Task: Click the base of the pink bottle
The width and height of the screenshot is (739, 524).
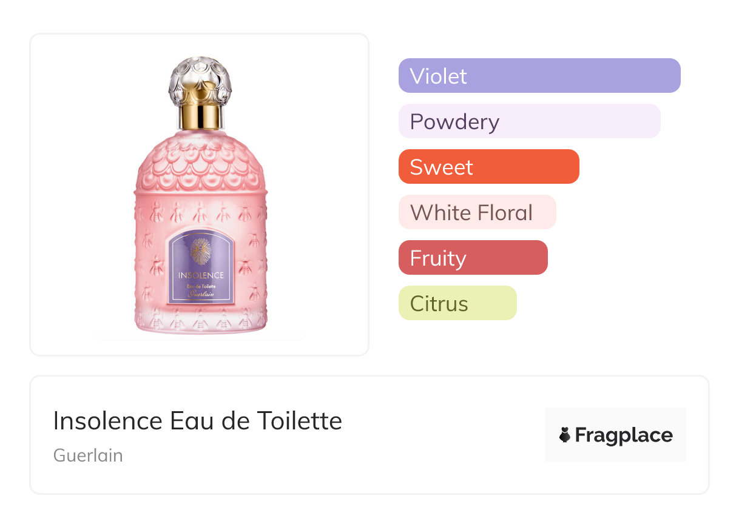Action: [200, 323]
